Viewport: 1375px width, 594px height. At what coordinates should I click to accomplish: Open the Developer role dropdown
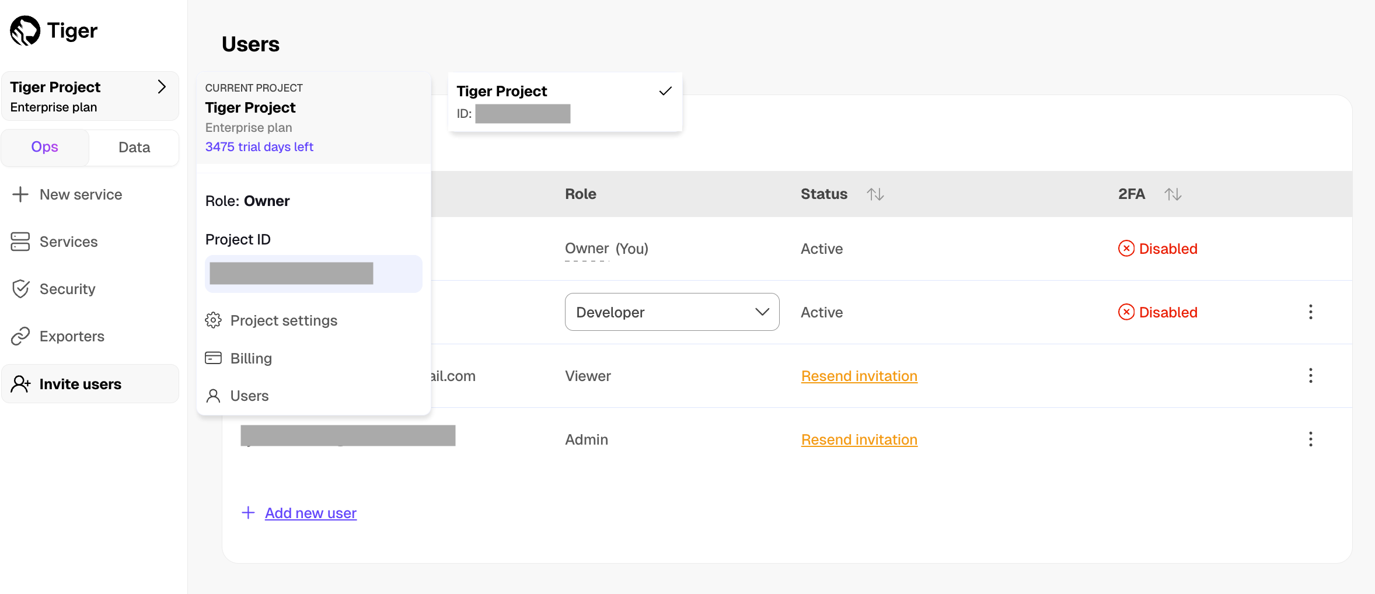pos(672,312)
